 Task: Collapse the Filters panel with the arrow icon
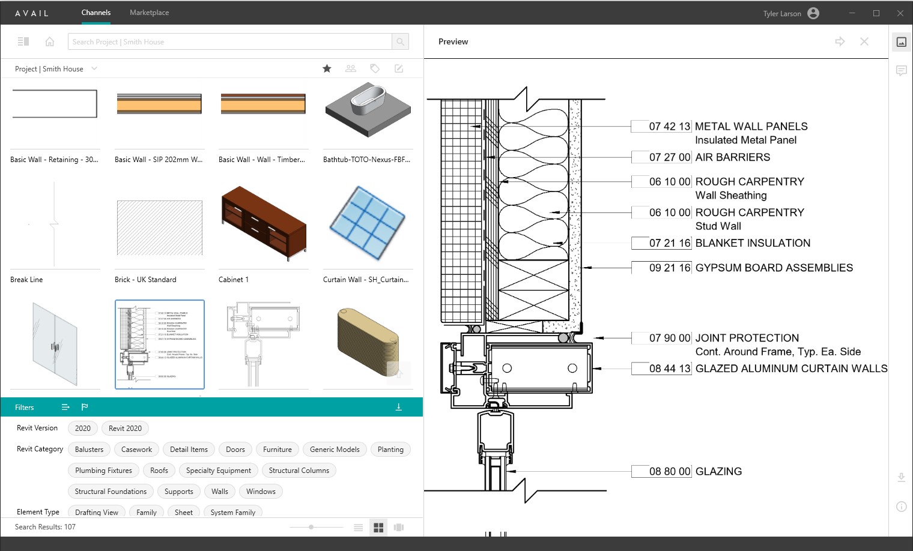click(398, 406)
